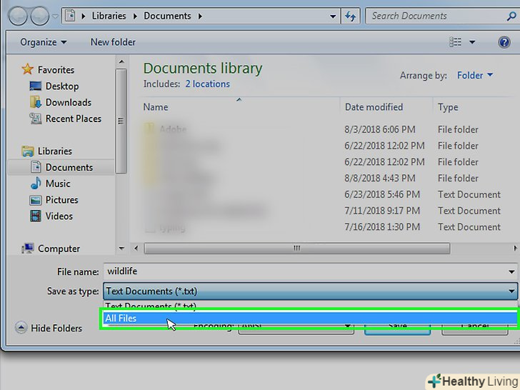Sort by the Type column header
The image size is (520, 390).
click(448, 107)
